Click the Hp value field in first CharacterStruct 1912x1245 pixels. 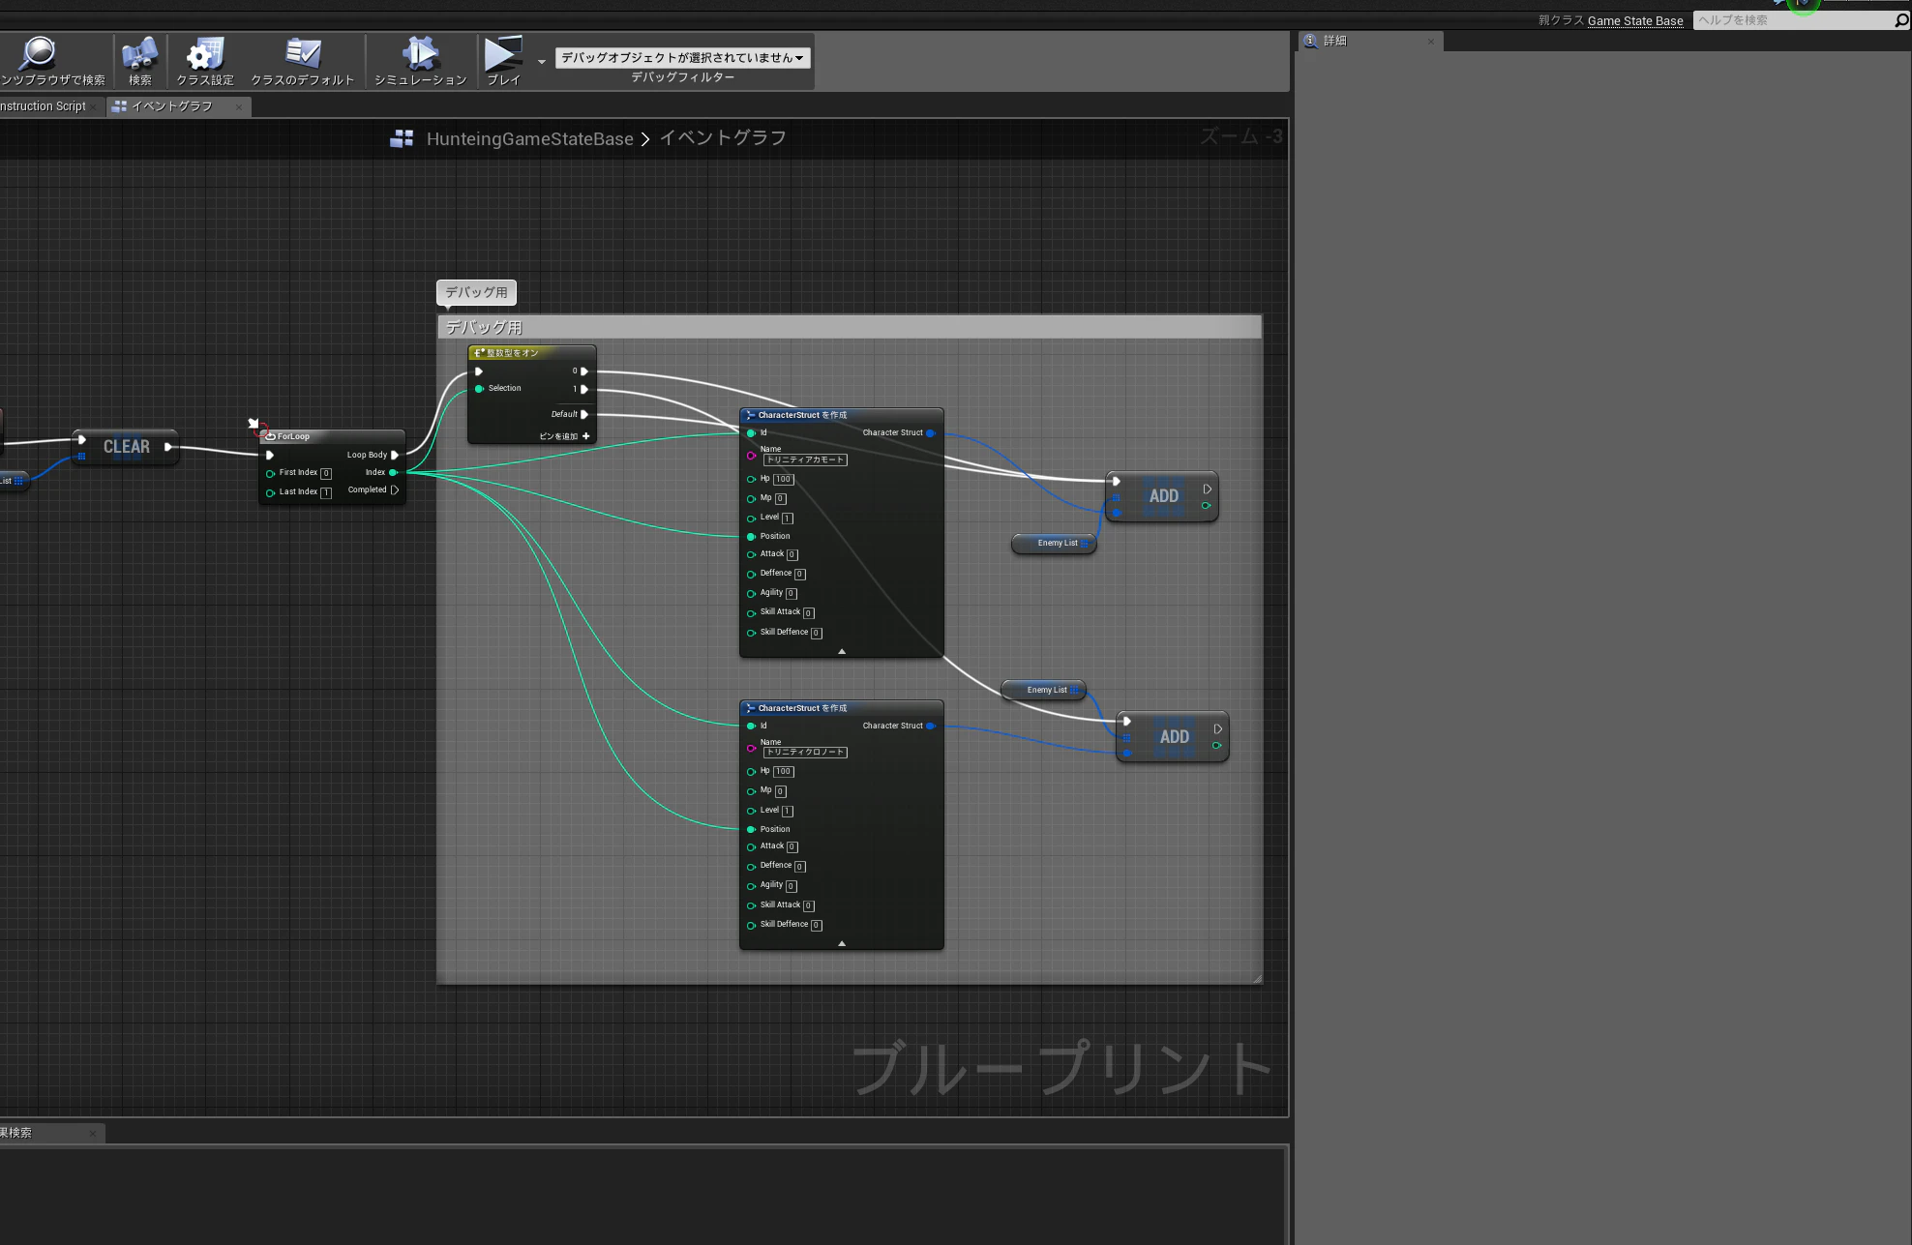coord(784,479)
